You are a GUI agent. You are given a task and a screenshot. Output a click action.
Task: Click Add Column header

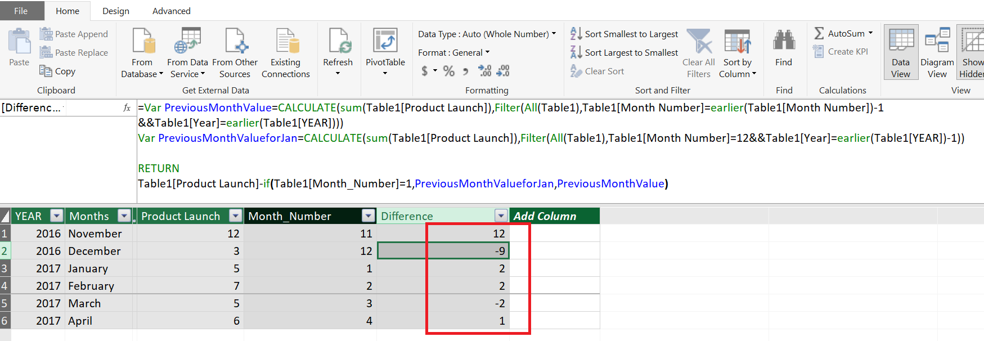pos(554,216)
